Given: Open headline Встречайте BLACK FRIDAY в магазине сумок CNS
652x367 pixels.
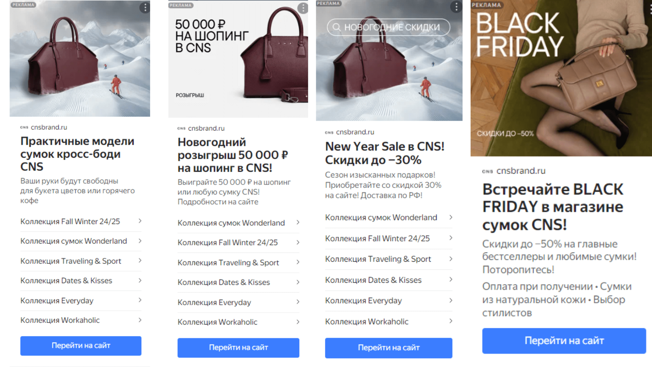Looking at the screenshot, I should click(553, 207).
